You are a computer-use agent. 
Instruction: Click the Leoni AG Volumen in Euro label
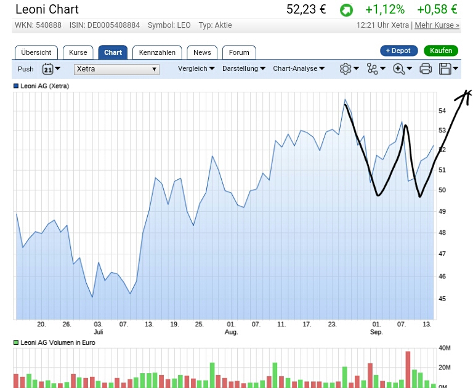coord(58,342)
